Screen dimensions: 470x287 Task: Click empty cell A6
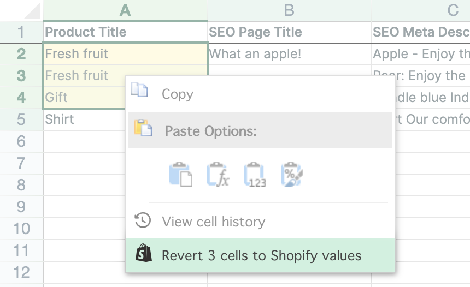point(84,141)
